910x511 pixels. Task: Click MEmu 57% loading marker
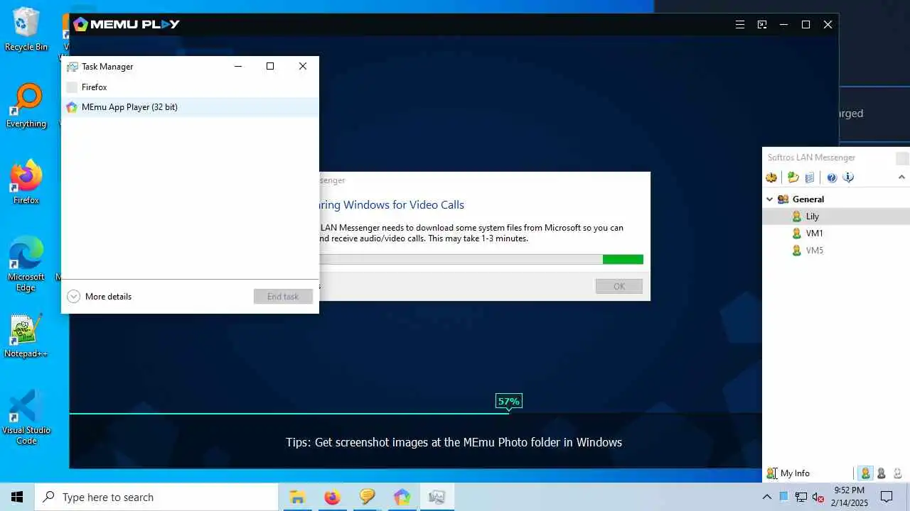click(508, 402)
